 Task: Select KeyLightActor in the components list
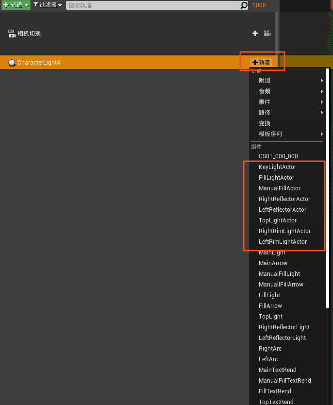pos(277,167)
